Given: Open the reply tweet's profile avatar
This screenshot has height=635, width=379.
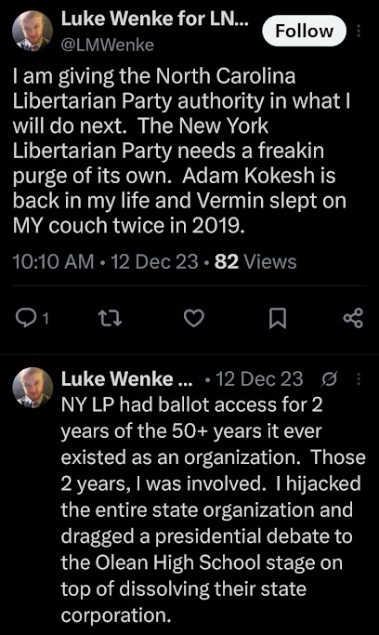Looking at the screenshot, I should pos(33,387).
